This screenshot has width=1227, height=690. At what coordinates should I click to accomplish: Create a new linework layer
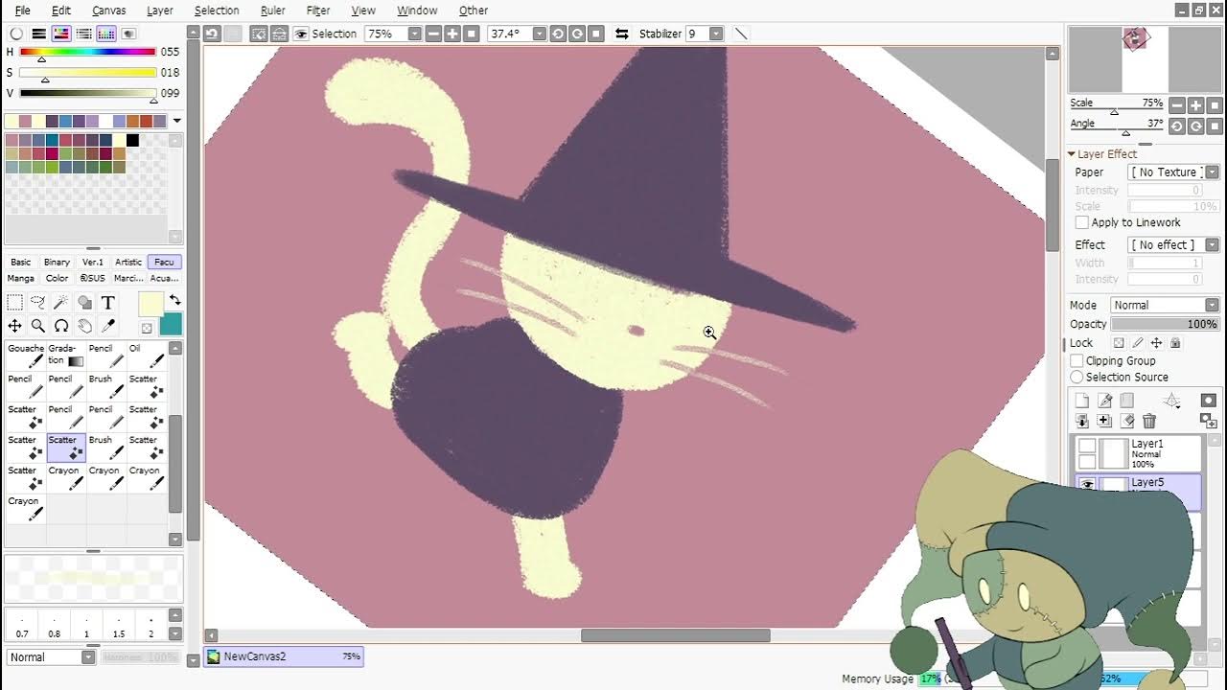(1104, 401)
